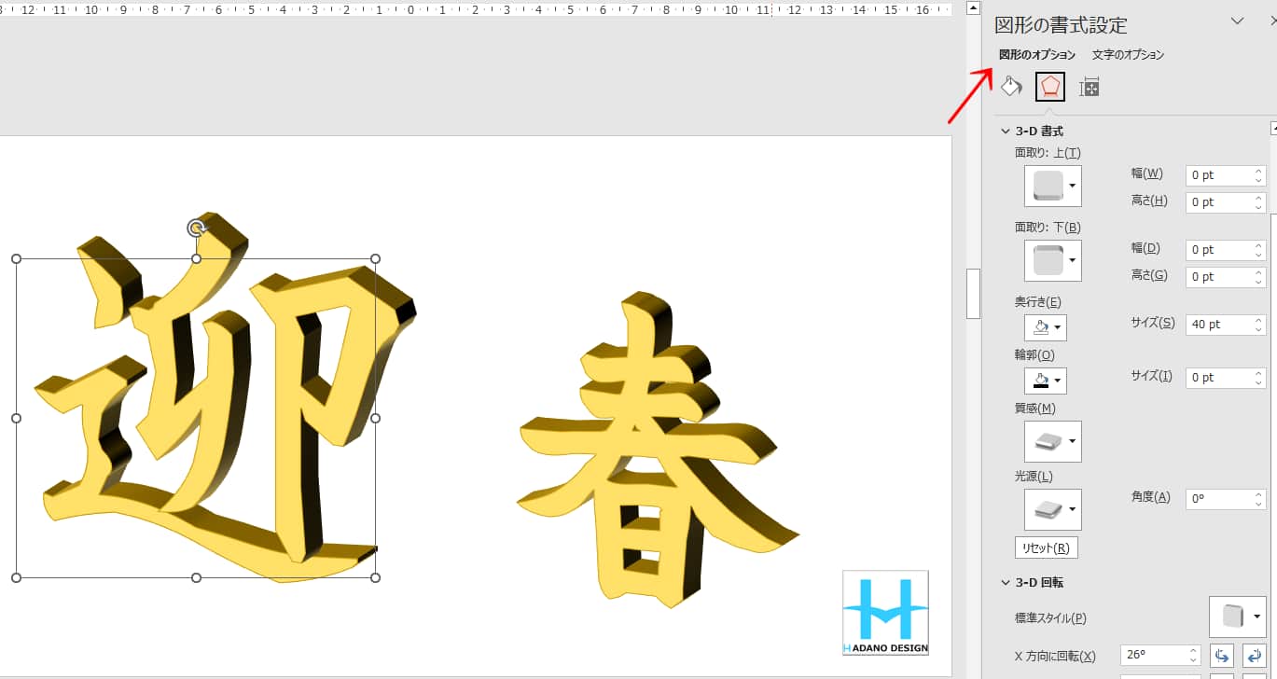The image size is (1277, 679).
Task: Collapse the 3-D 回転 section
Action: pyautogui.click(x=1006, y=583)
